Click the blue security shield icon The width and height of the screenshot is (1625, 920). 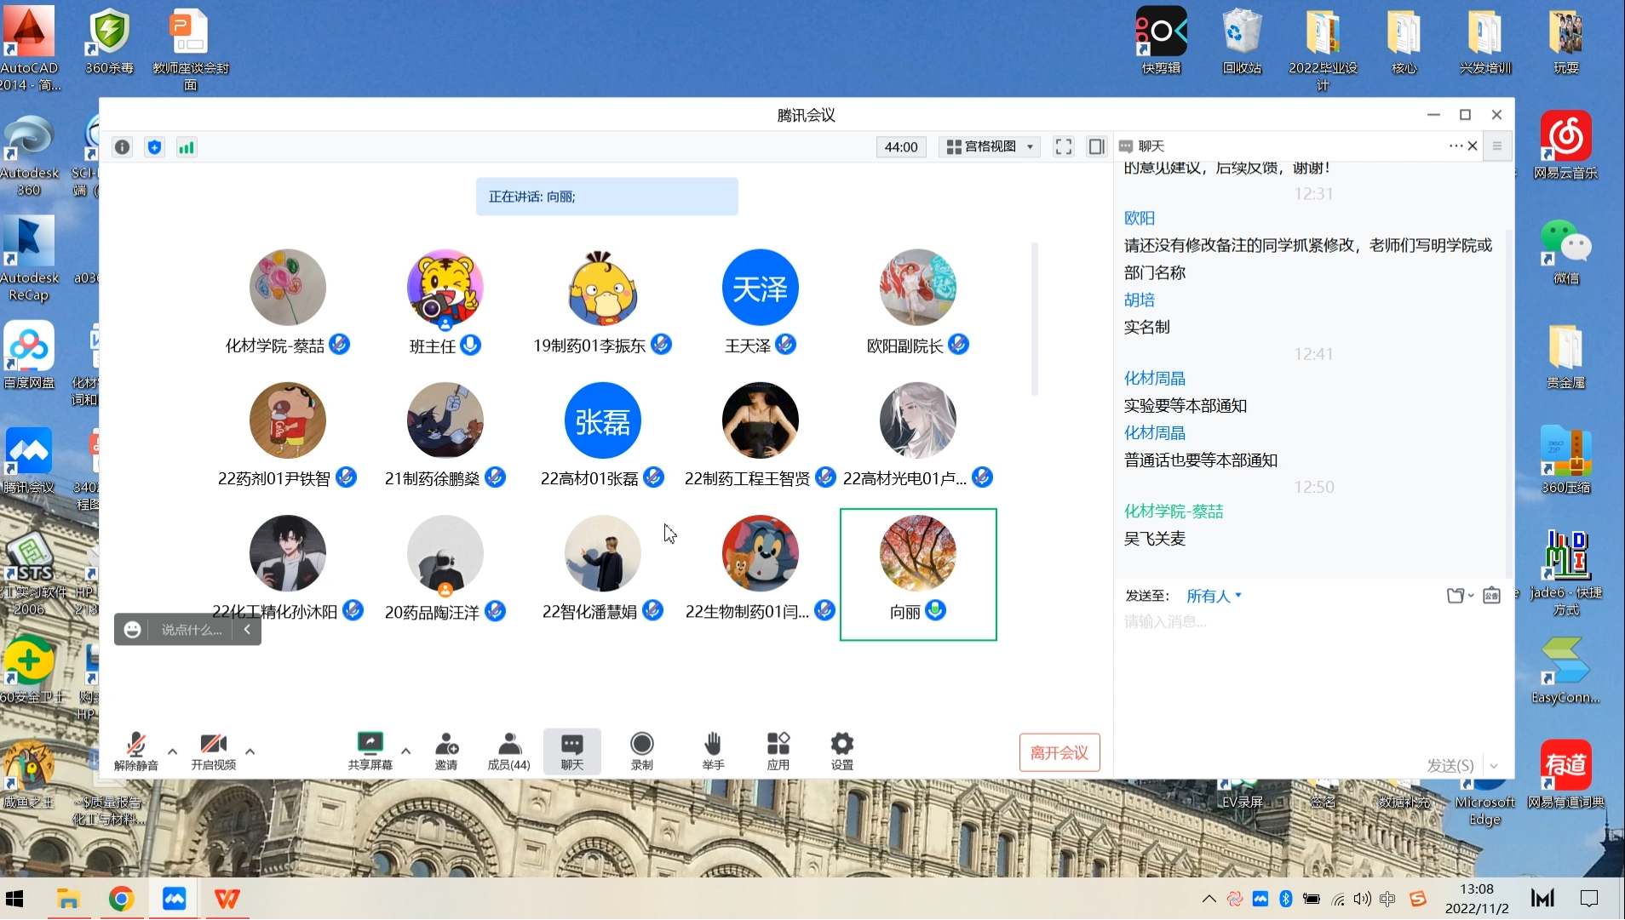[x=154, y=147]
